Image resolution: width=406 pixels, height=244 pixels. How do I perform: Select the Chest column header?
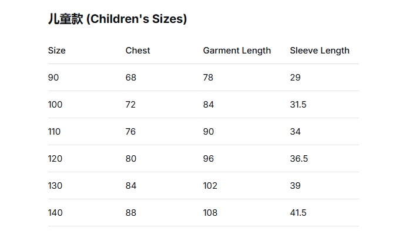(x=137, y=51)
